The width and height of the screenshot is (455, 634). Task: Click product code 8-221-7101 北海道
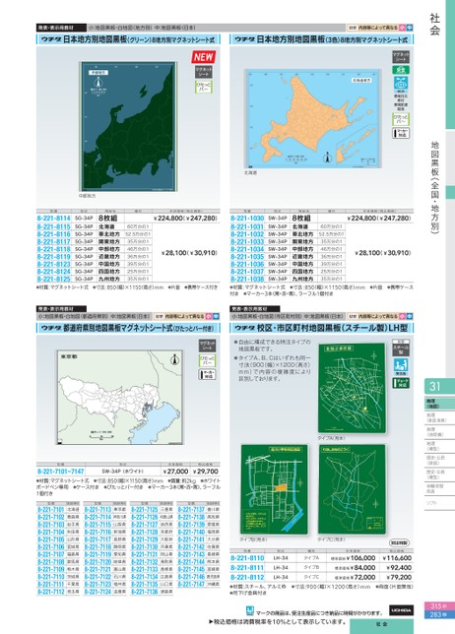50,510
